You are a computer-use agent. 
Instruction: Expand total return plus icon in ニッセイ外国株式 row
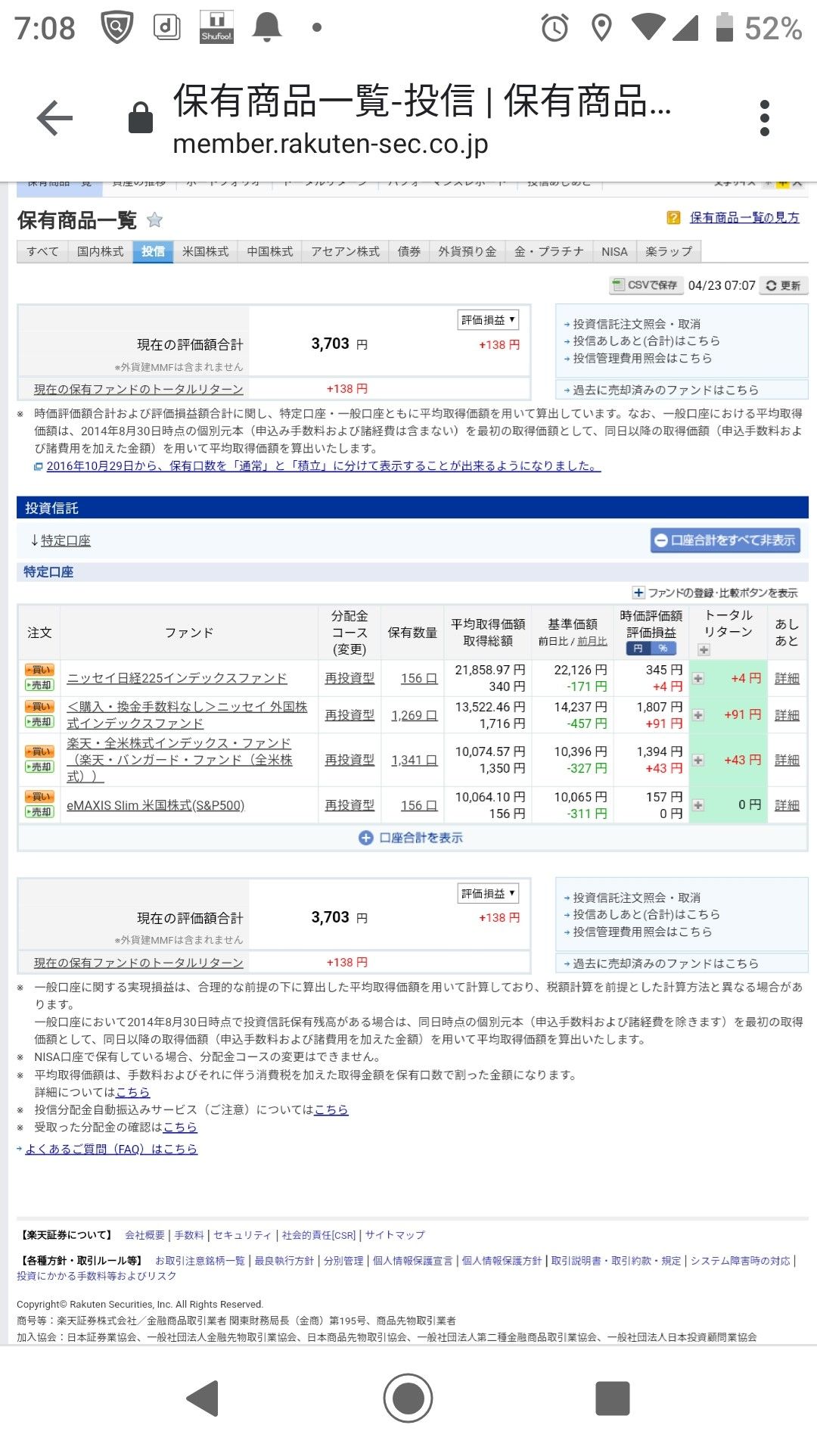(698, 715)
